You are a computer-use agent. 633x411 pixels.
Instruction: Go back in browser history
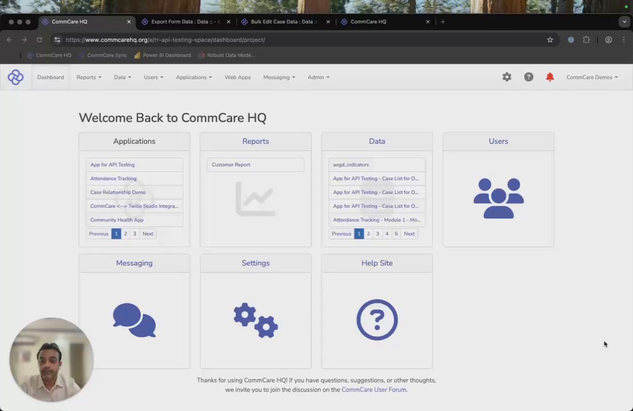pos(9,39)
